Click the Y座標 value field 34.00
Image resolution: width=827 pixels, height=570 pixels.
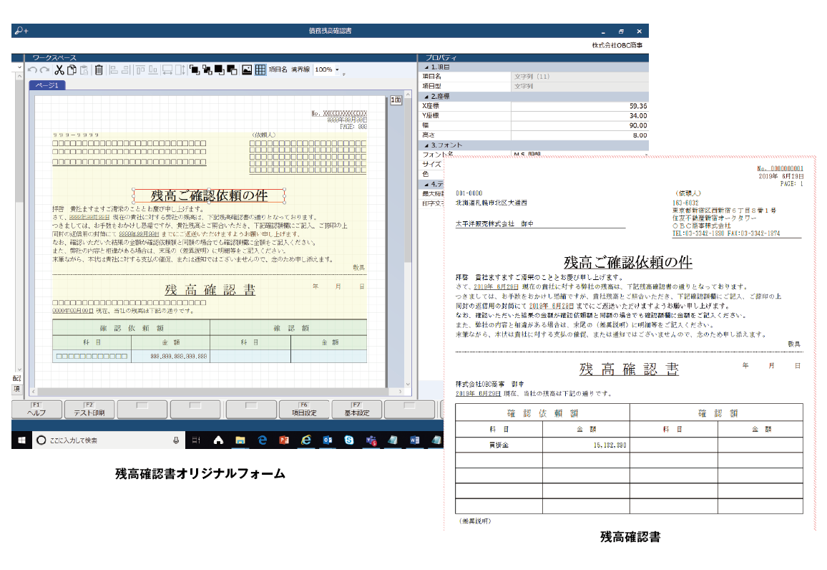[x=579, y=115]
